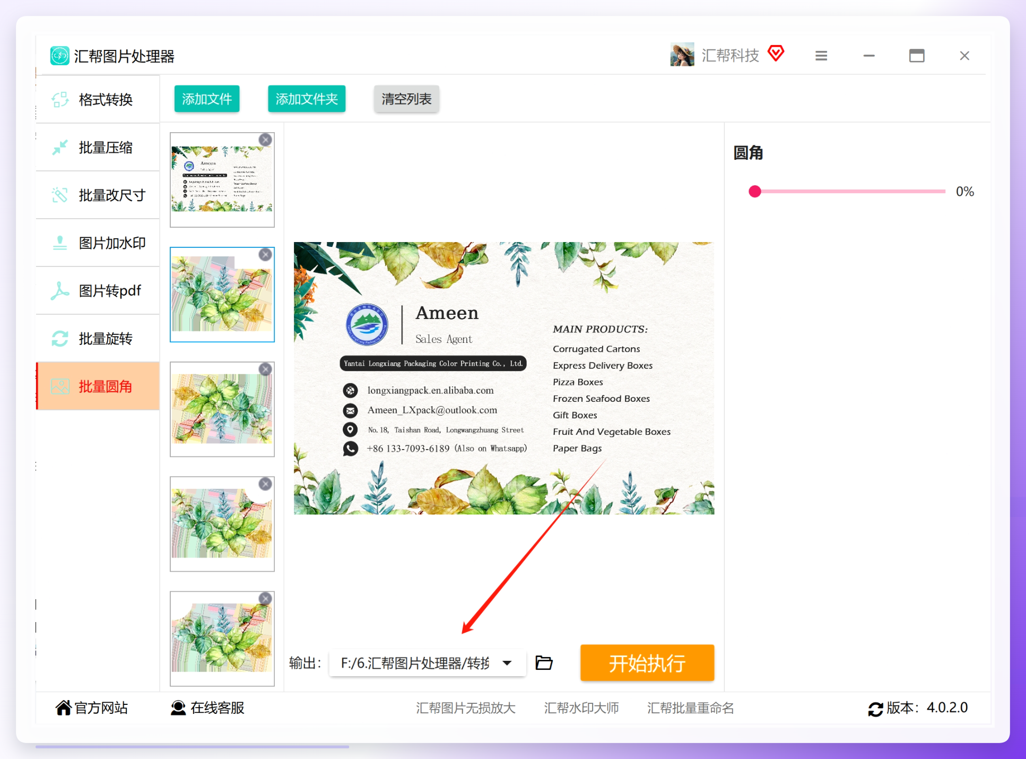Remove the fourth thumbnail from list

coord(265,484)
